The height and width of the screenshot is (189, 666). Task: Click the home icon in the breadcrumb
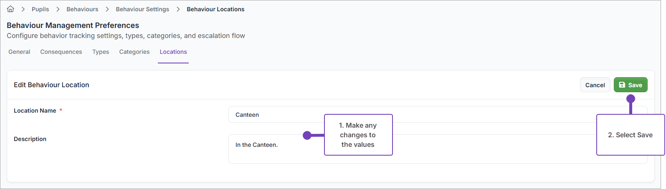click(11, 9)
